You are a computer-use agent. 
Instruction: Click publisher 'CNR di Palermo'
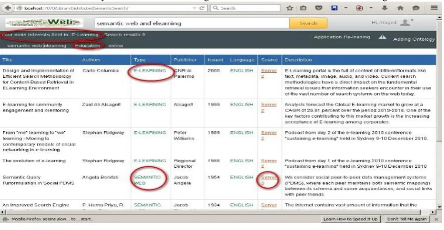[184, 73]
